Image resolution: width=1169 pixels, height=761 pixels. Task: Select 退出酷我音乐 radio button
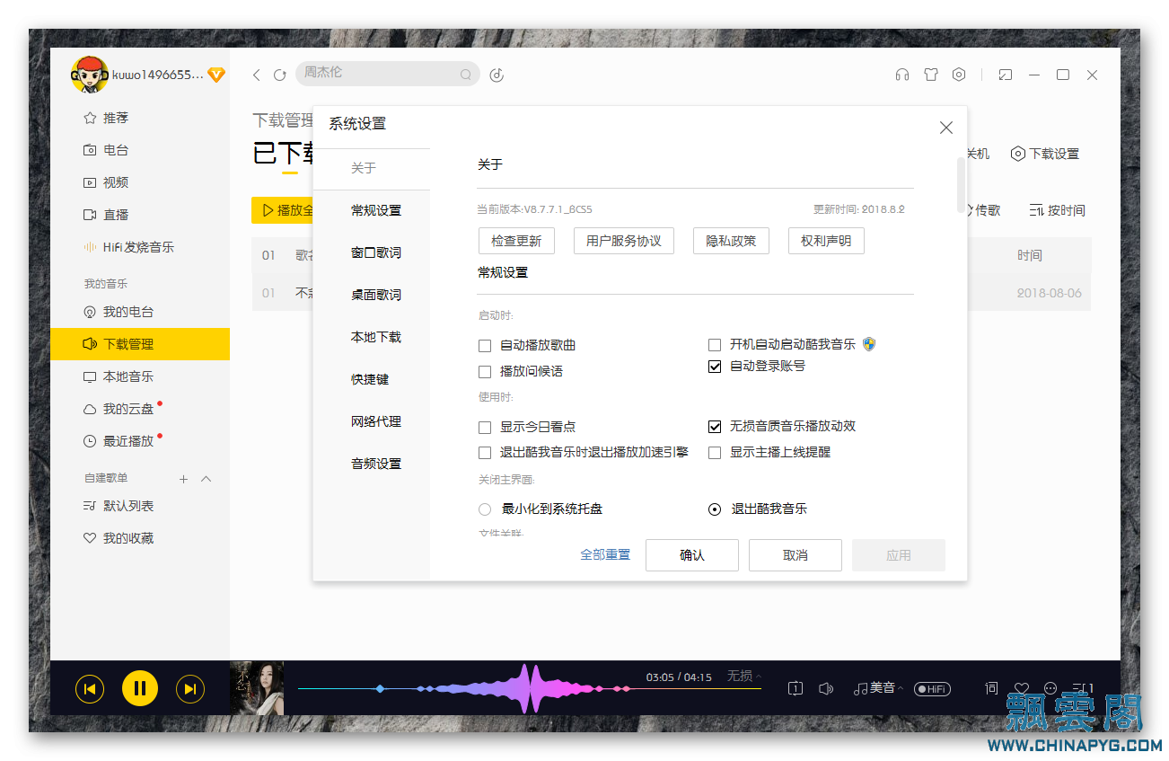click(x=715, y=509)
